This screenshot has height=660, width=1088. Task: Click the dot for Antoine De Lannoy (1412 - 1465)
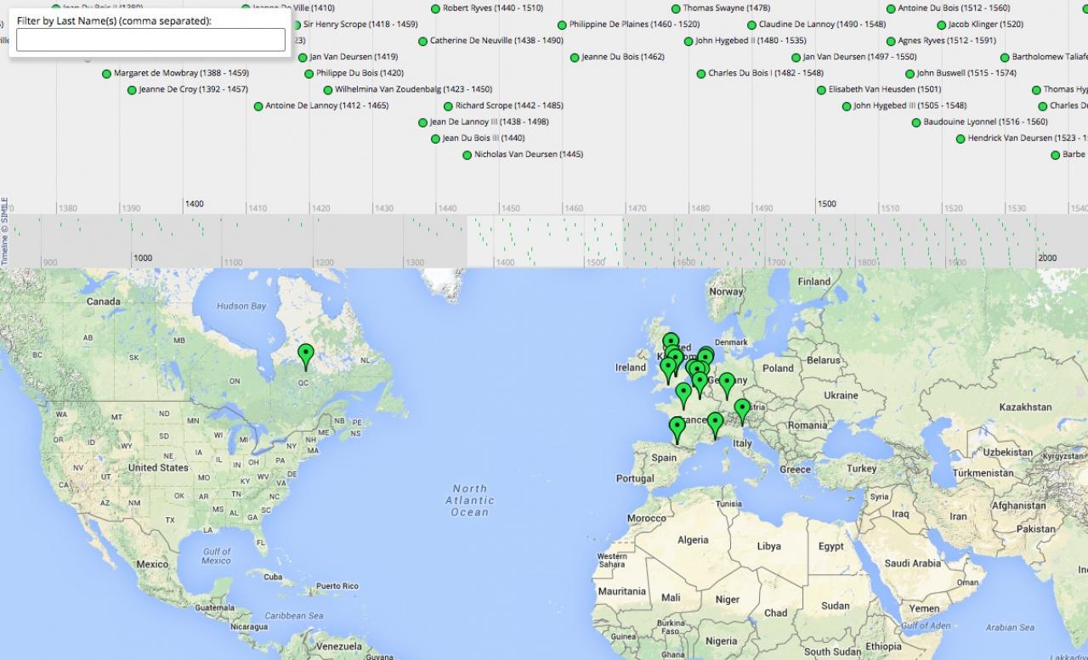click(258, 107)
